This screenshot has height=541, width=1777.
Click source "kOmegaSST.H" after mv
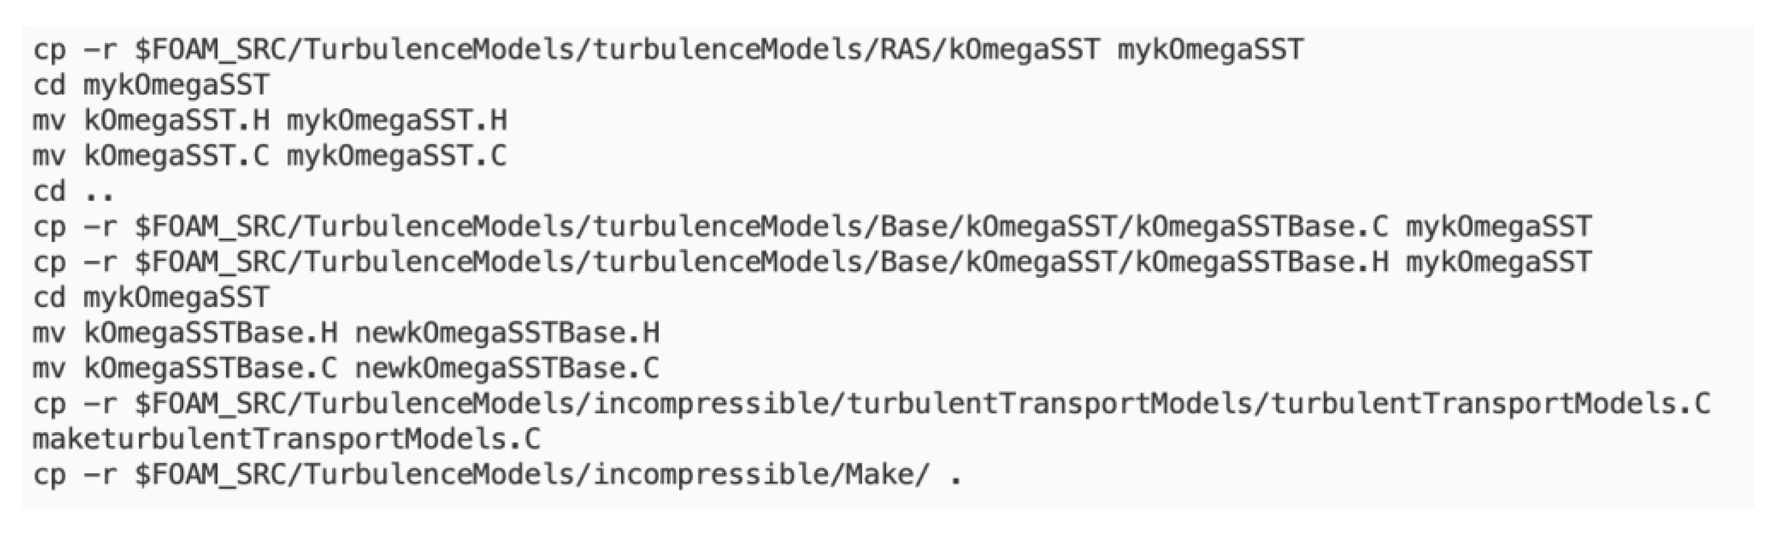tap(177, 121)
